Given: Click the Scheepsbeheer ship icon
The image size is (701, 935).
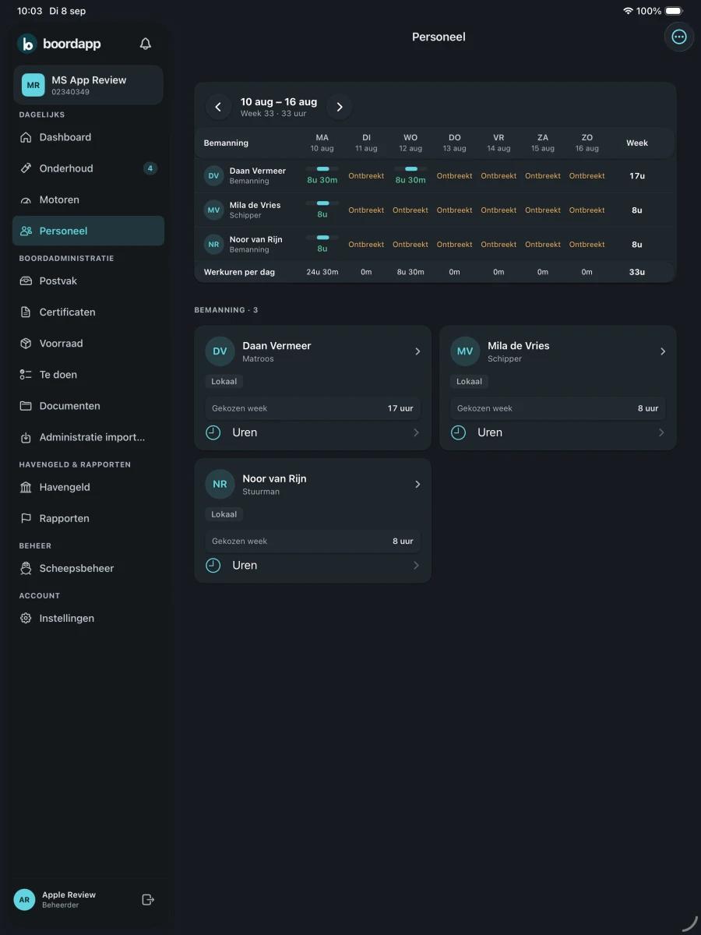Looking at the screenshot, I should point(26,568).
